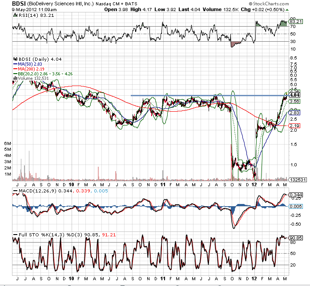
Task: Click the year 12 marker on bottom time axis
Action: tap(254, 279)
